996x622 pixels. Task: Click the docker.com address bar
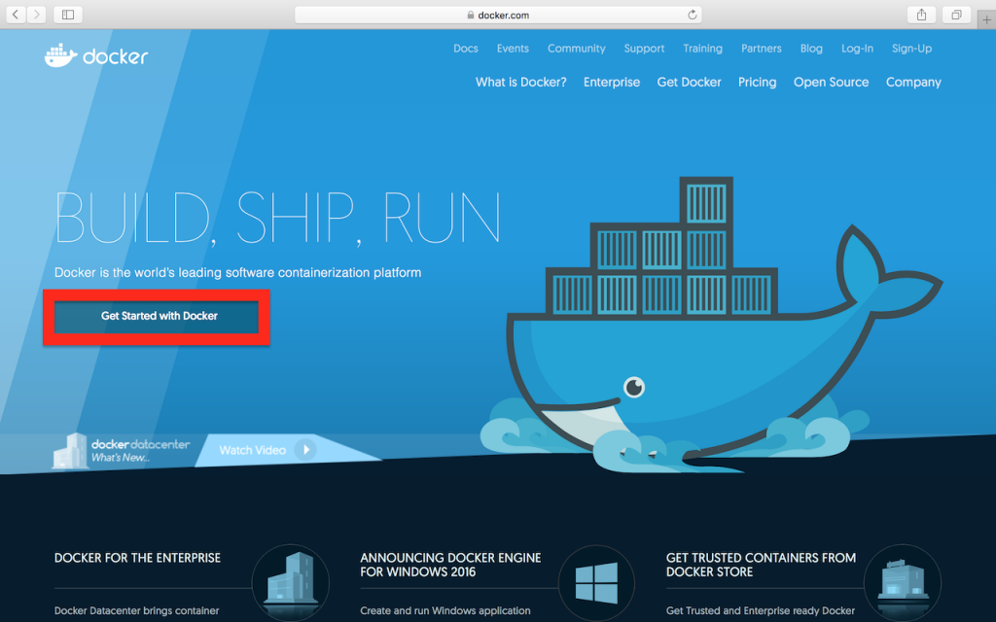(498, 15)
